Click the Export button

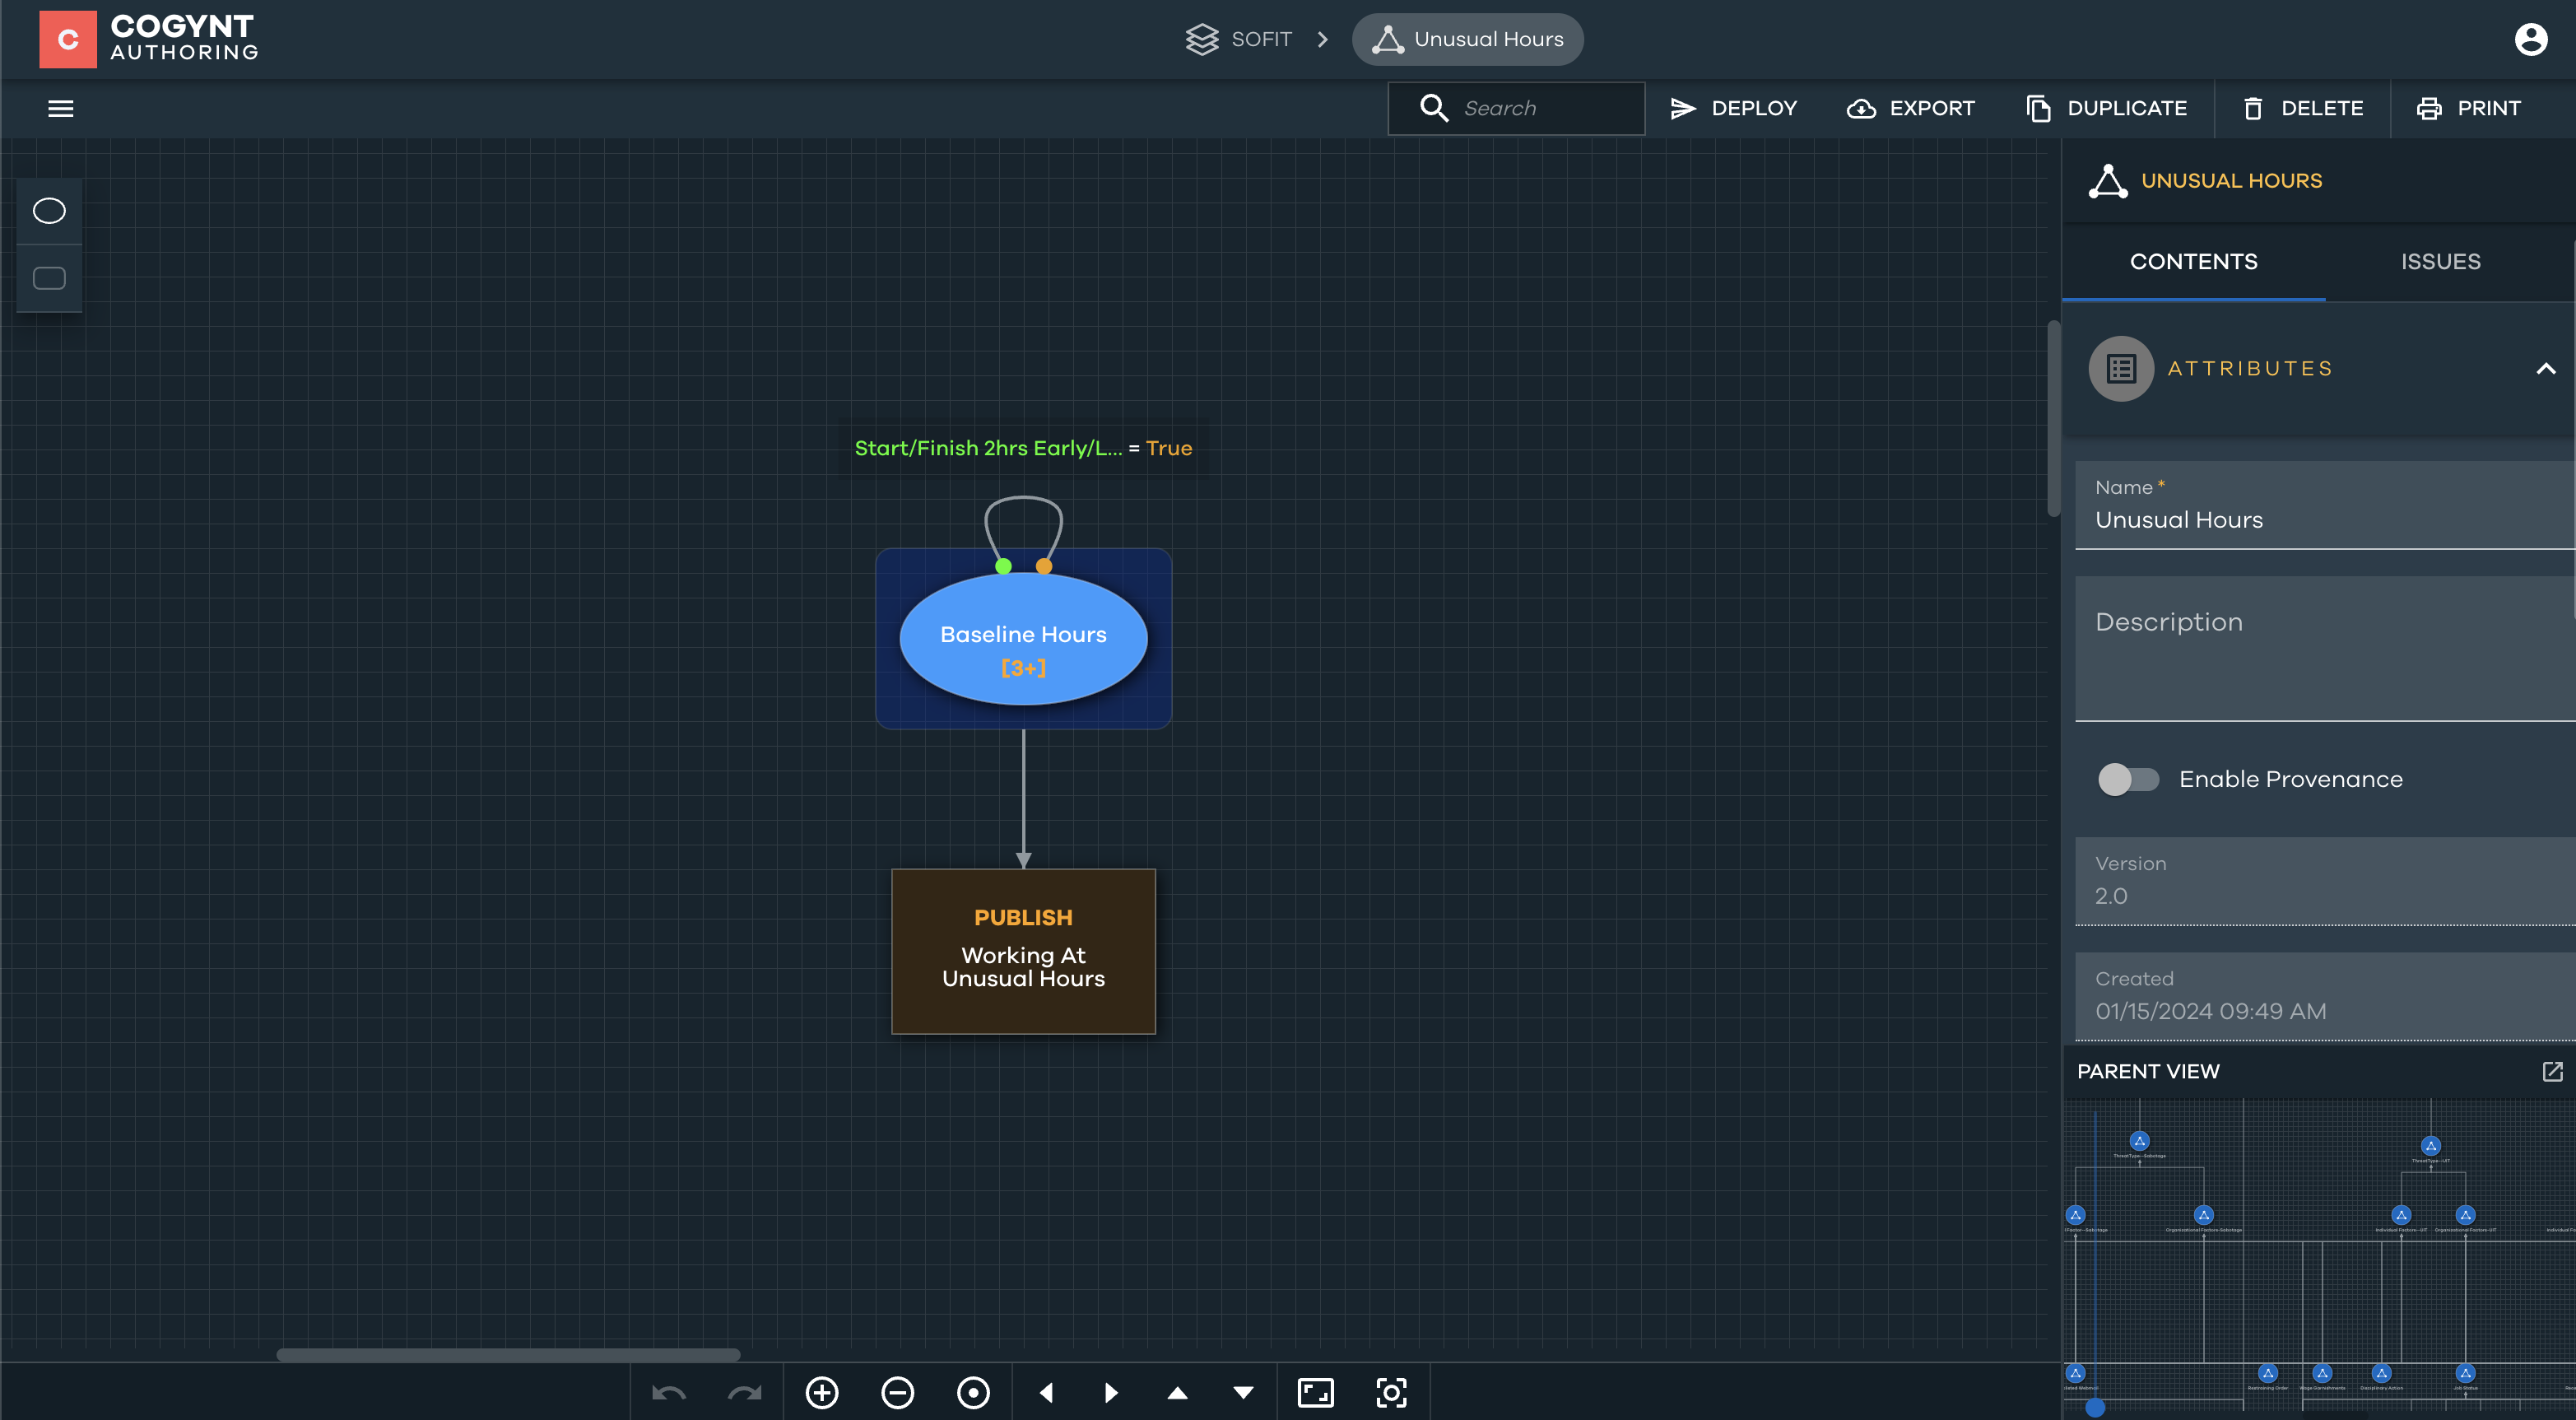[1910, 108]
